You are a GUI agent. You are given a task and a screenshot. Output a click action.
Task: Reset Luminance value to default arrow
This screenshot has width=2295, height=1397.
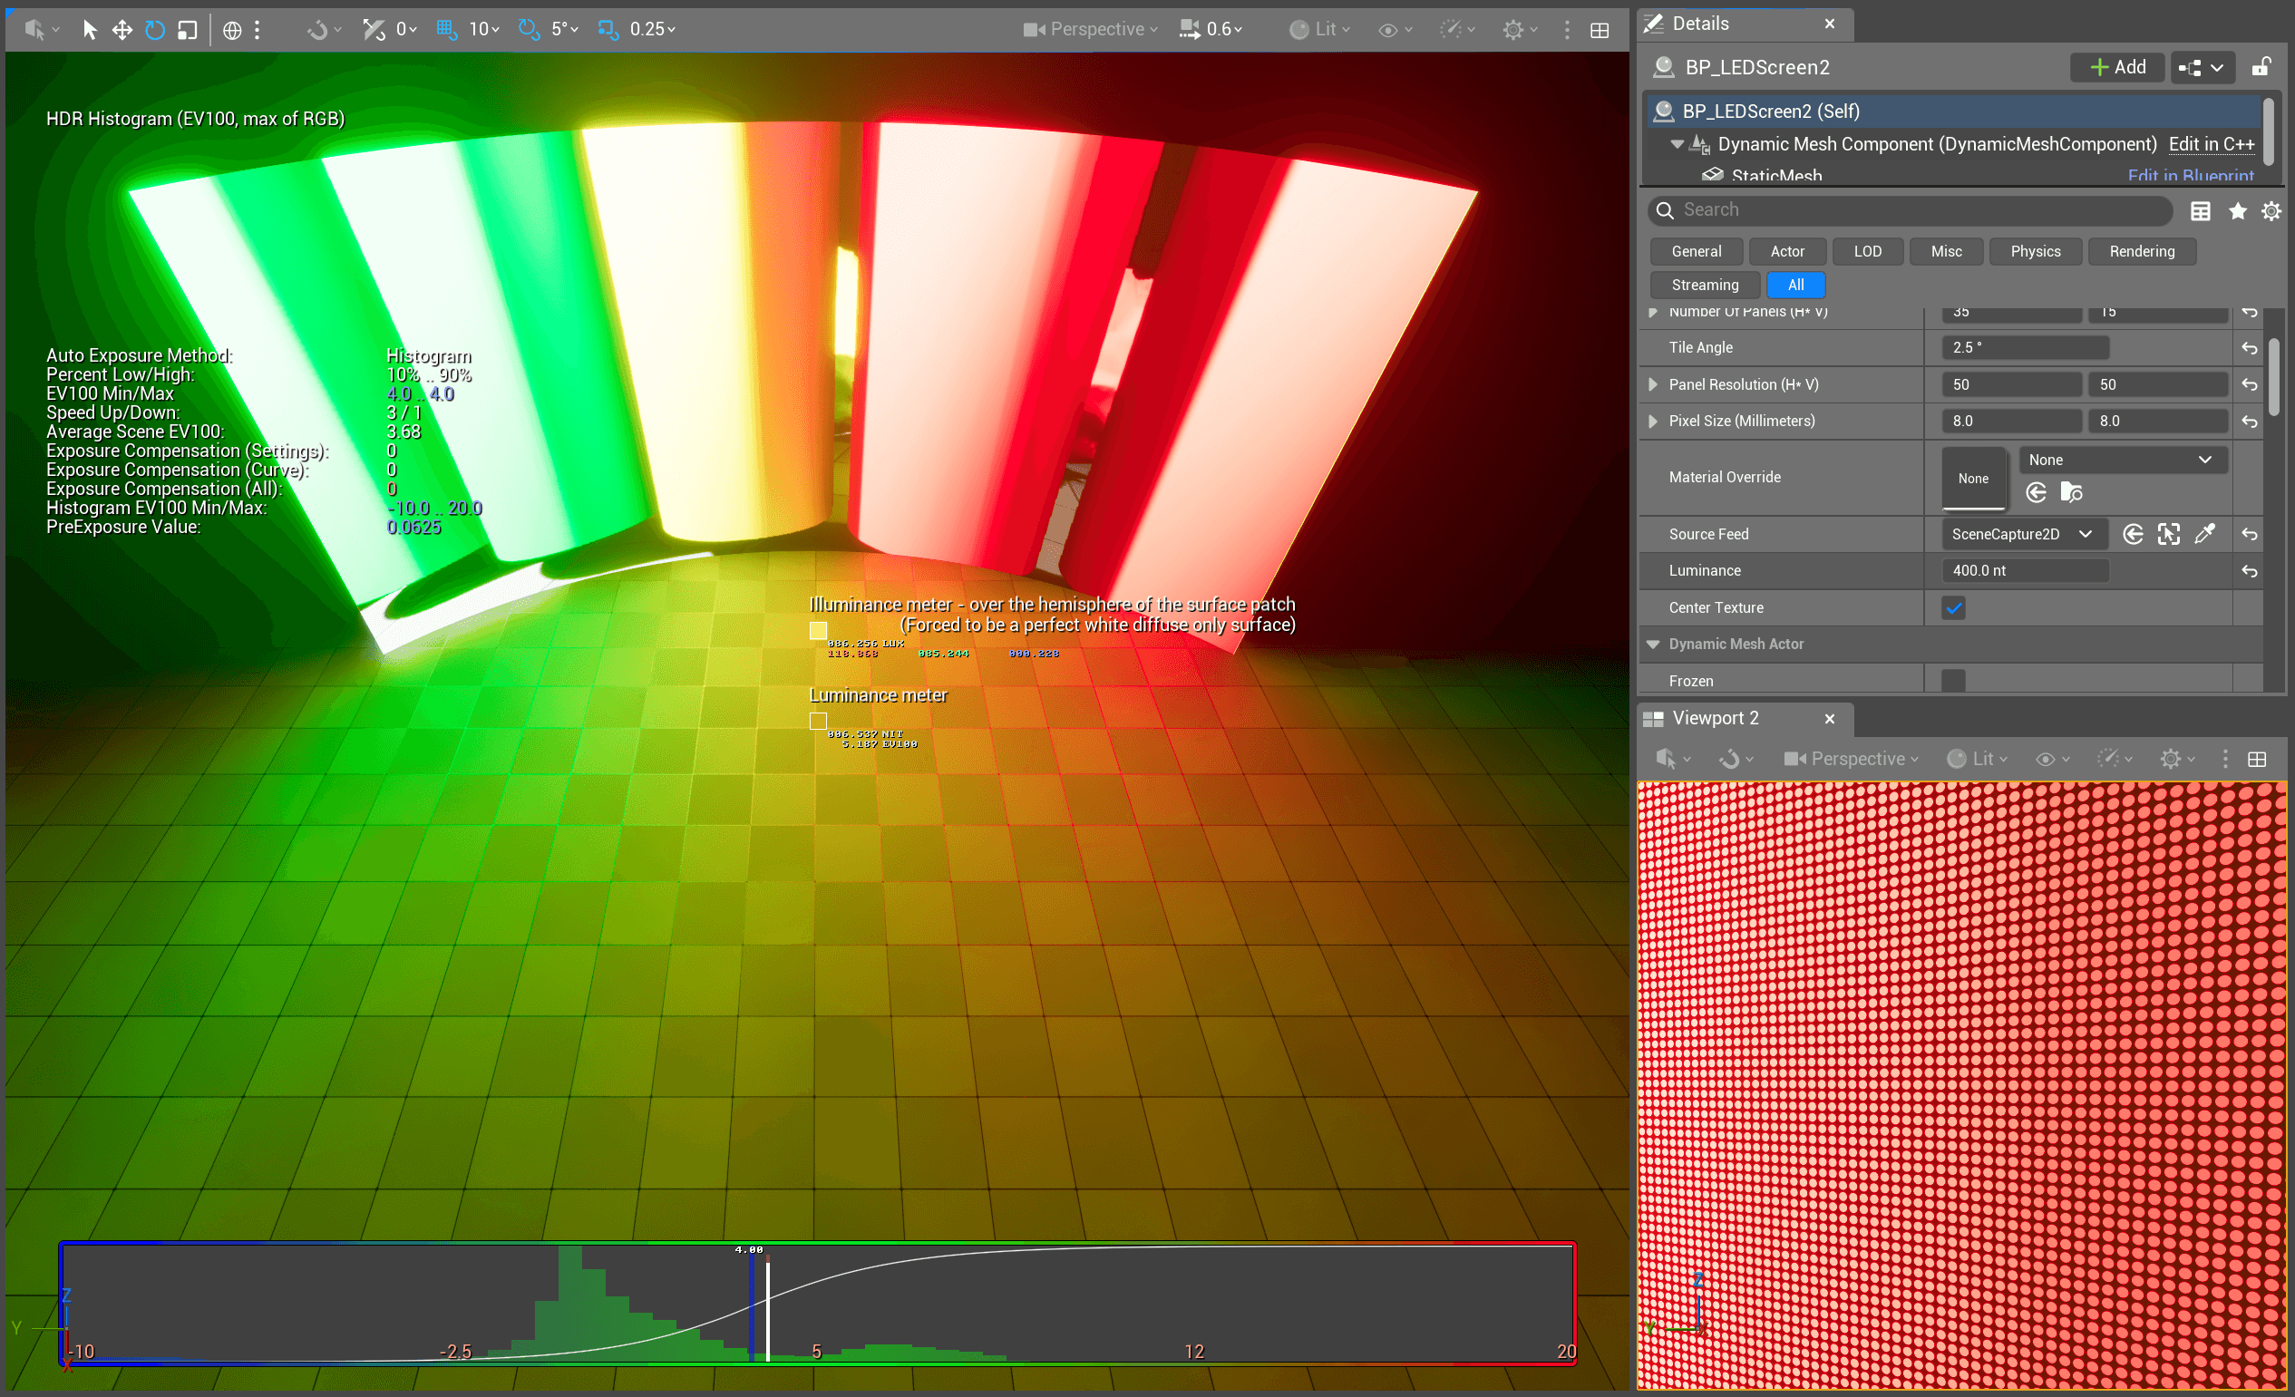coord(2249,571)
